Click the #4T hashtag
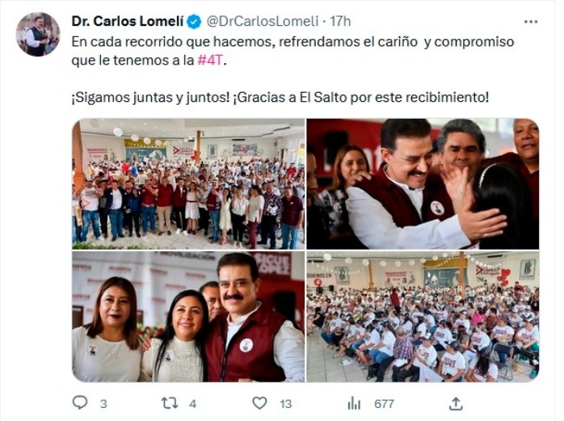 [211, 60]
